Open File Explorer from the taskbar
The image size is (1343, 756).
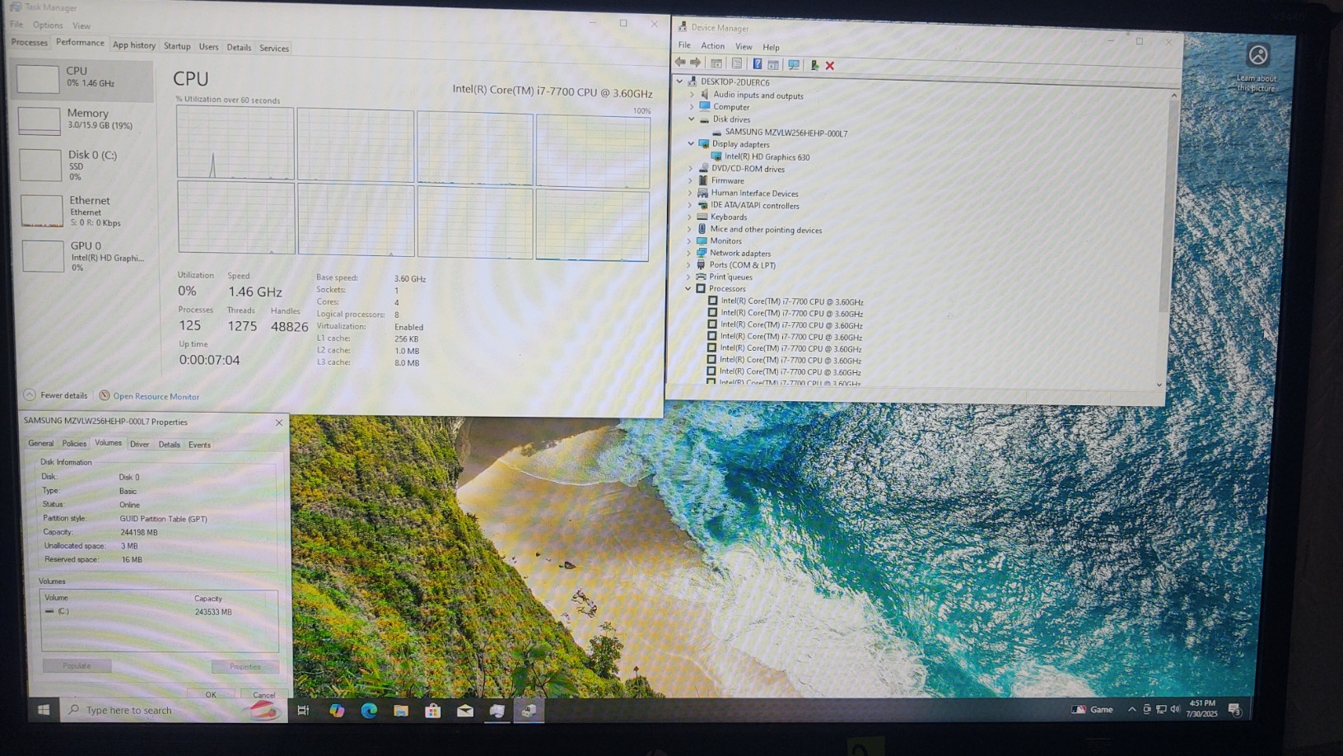(x=401, y=710)
